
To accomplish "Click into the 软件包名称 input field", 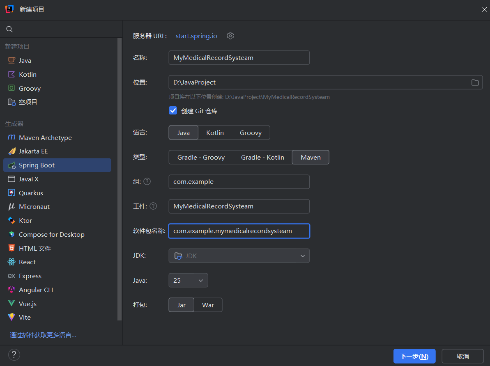I will [x=239, y=231].
